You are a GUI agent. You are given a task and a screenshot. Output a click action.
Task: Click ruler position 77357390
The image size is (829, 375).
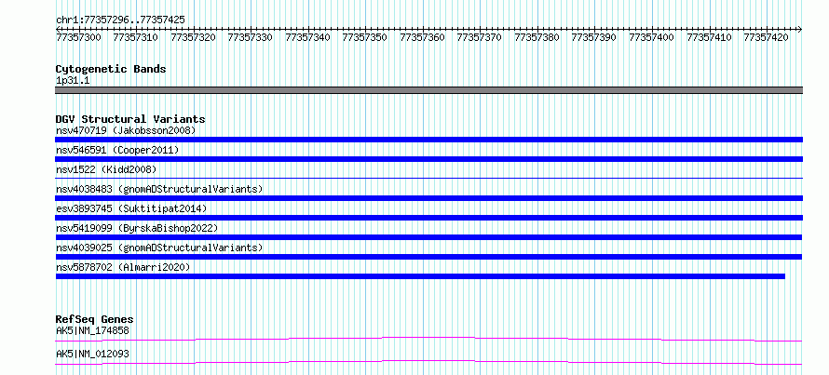click(x=593, y=37)
